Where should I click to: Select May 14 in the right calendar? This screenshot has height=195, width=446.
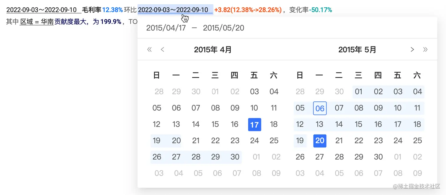[339, 125]
